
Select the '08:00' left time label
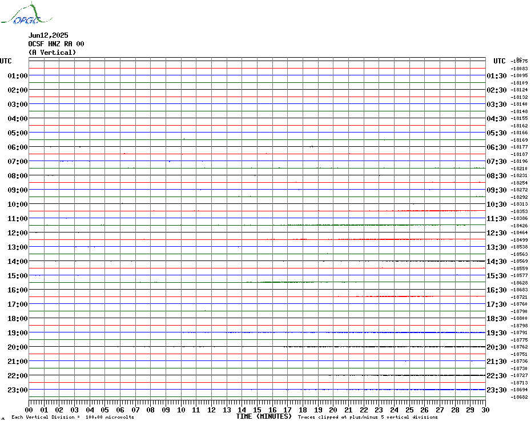click(18, 175)
